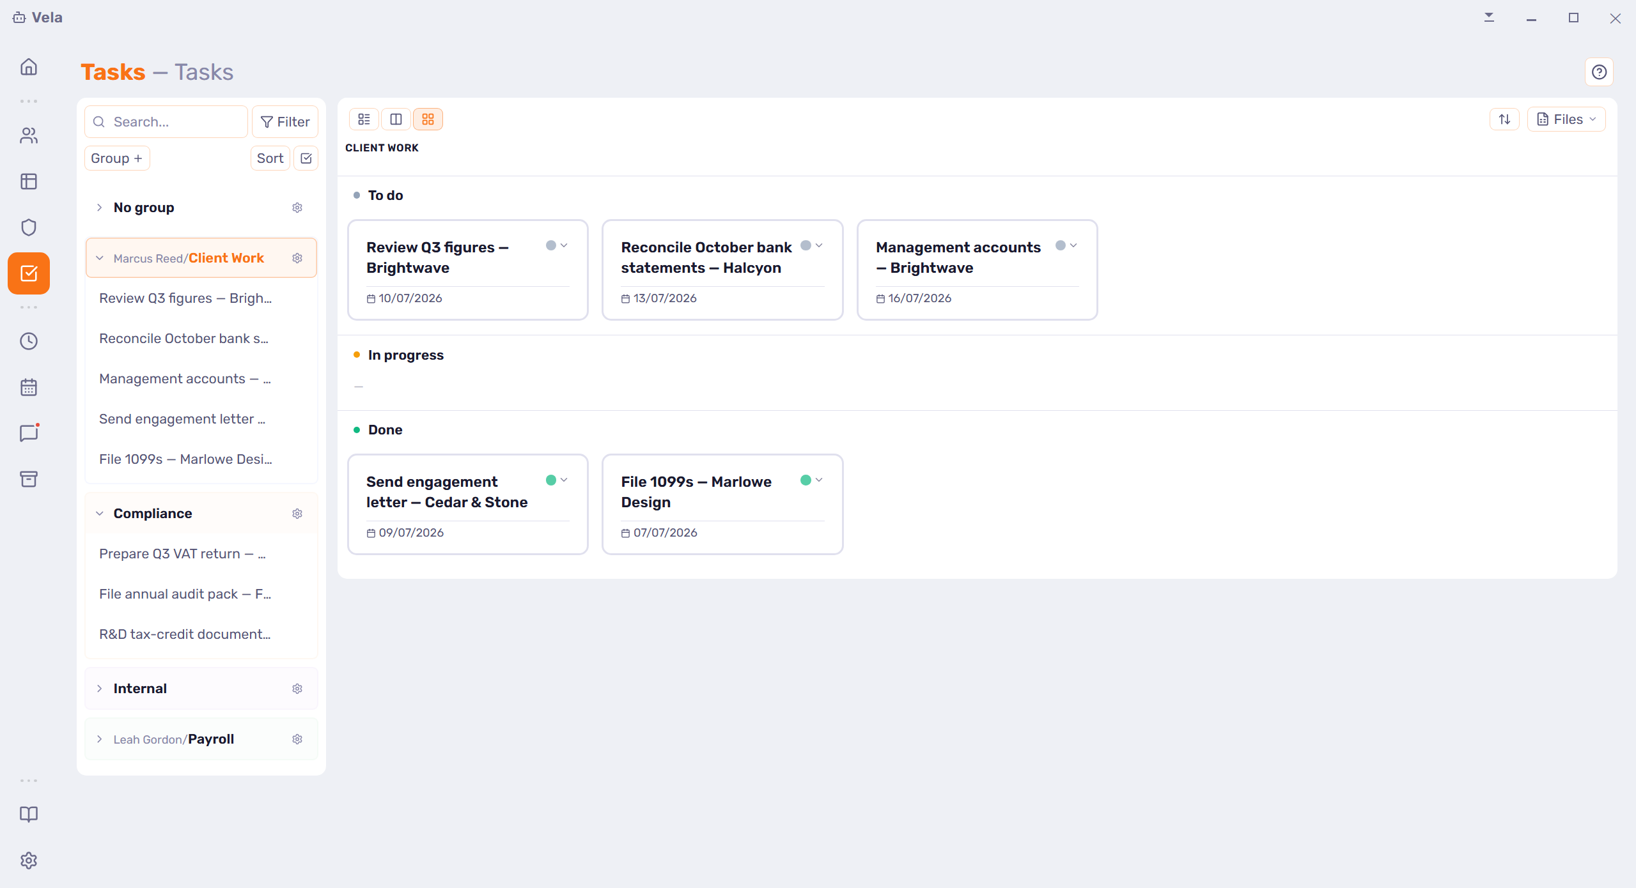The height and width of the screenshot is (888, 1636).
Task: Expand the Leah Gordon Payroll group
Action: tap(100, 739)
